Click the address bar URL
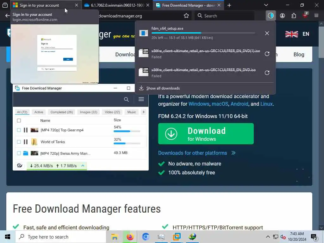This screenshot has height=243, width=324. 120,16
